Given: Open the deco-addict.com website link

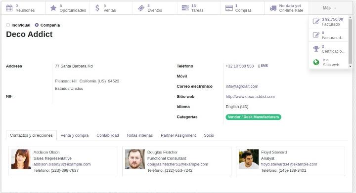Looking at the screenshot, I should [250, 97].
